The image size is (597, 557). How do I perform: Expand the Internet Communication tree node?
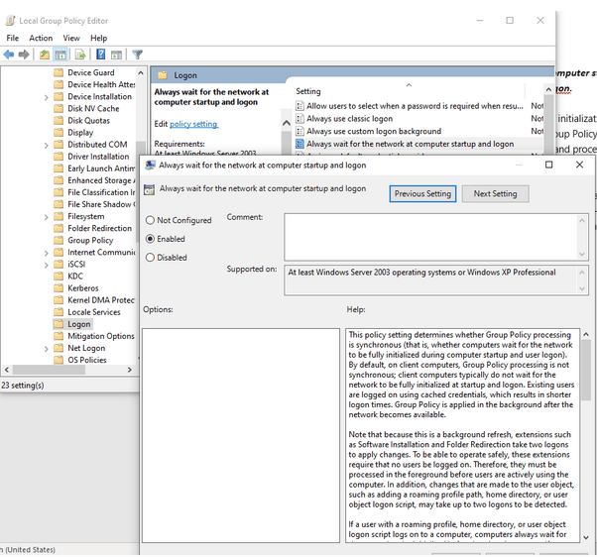pos(46,253)
